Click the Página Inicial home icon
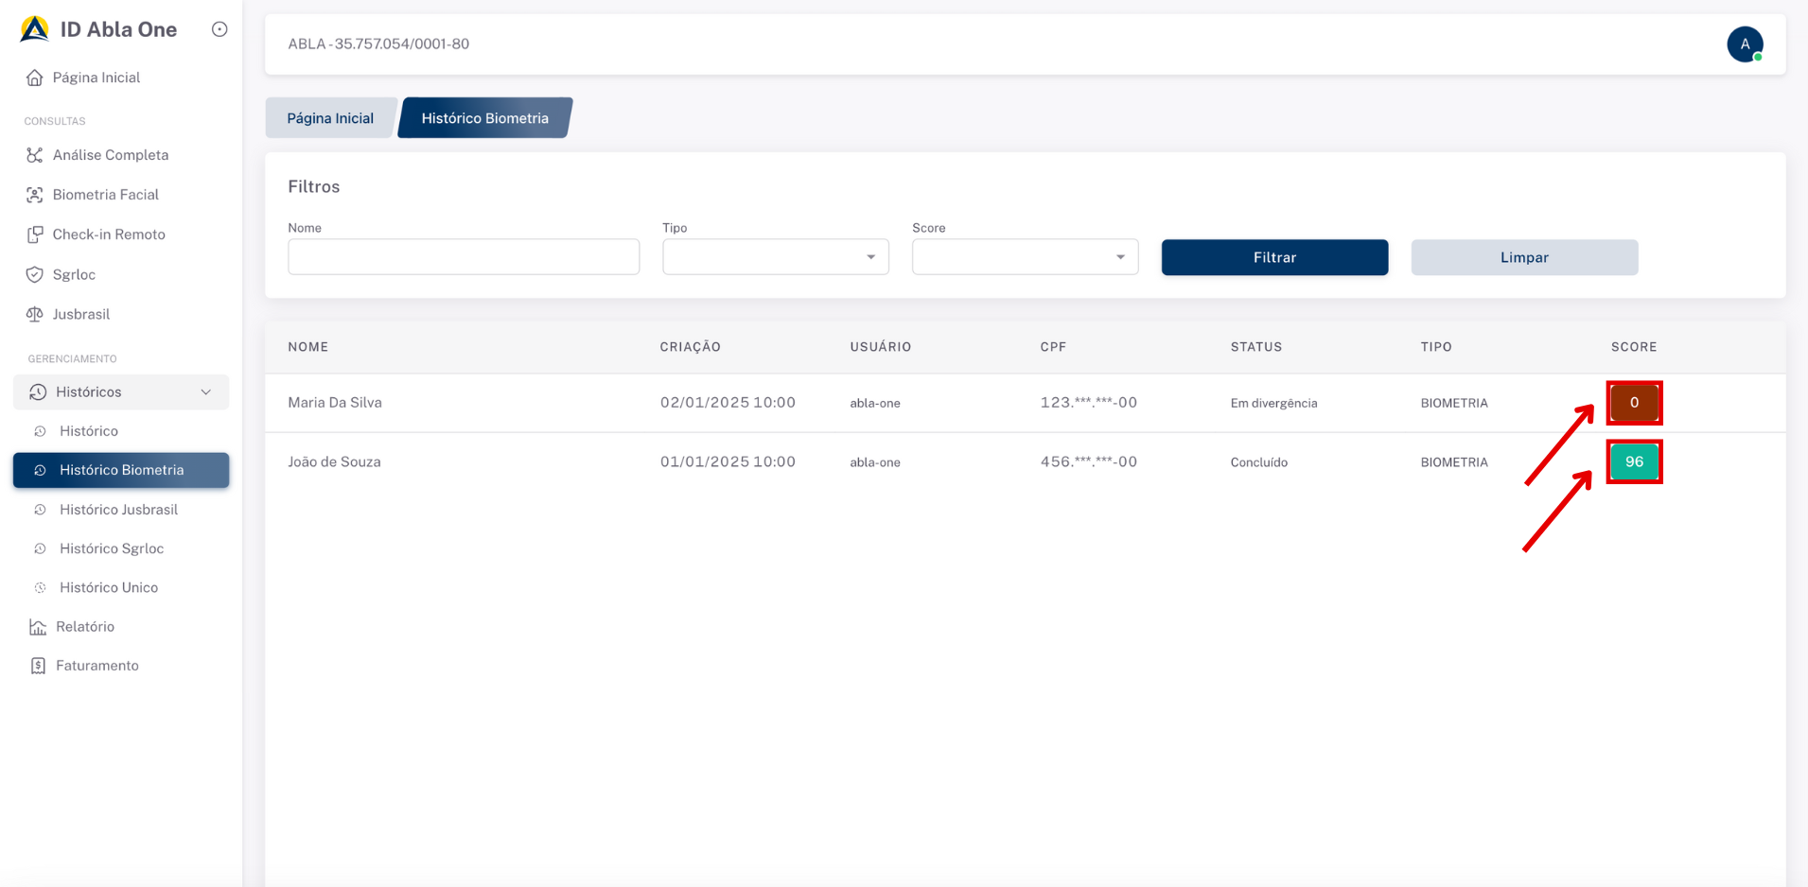The image size is (1808, 887). [35, 78]
